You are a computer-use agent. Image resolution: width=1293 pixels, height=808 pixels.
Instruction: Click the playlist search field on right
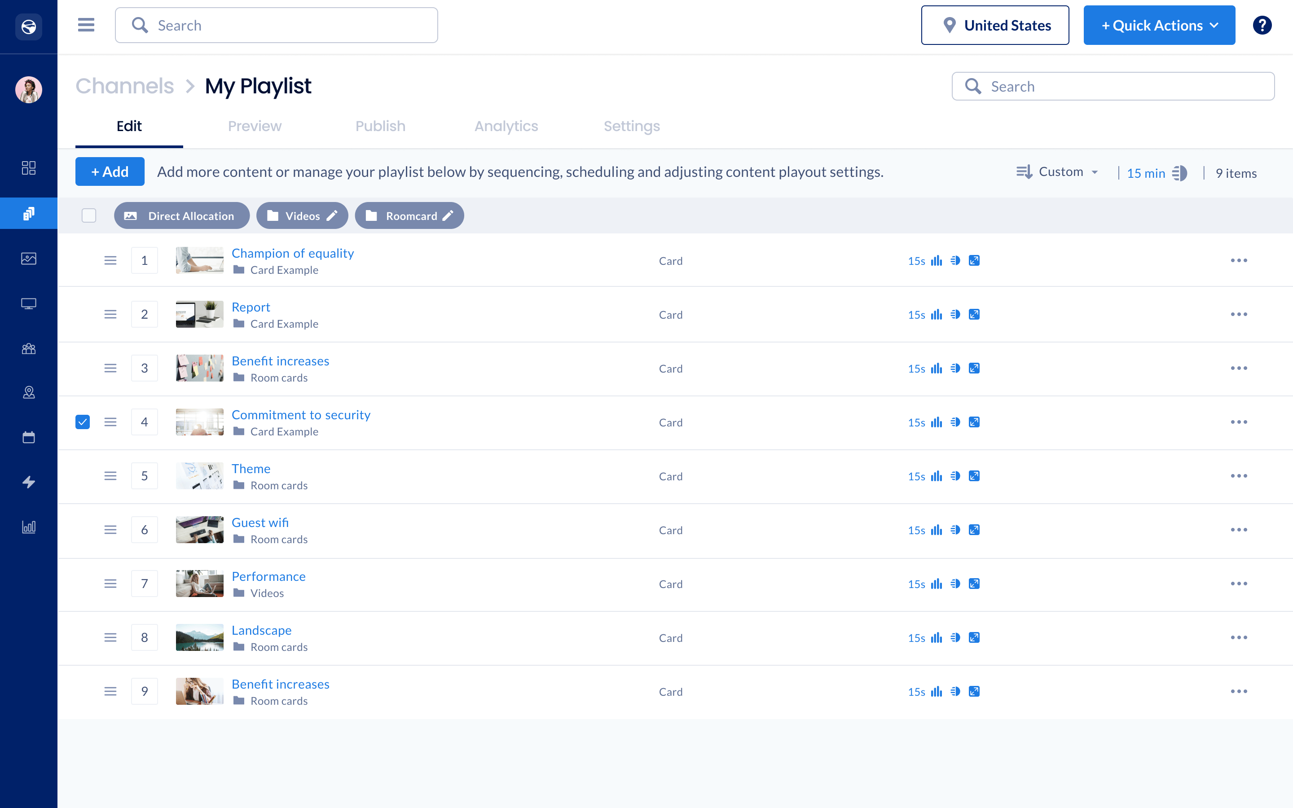1113,87
